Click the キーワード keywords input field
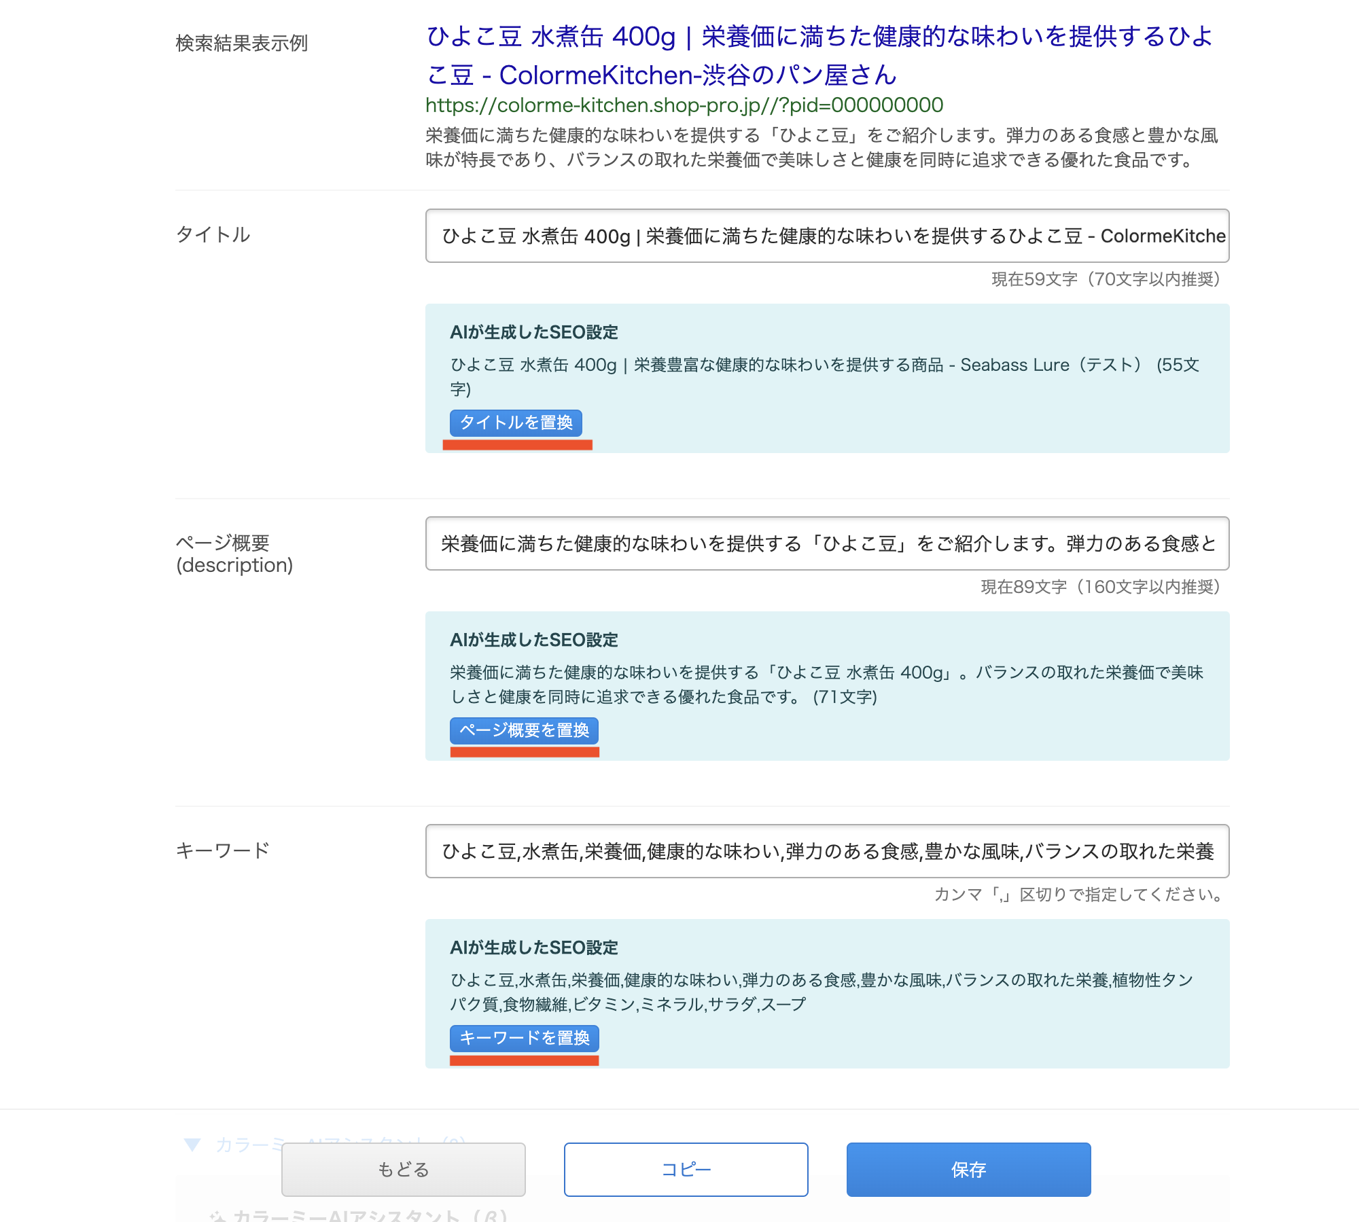1359x1222 pixels. 827,852
